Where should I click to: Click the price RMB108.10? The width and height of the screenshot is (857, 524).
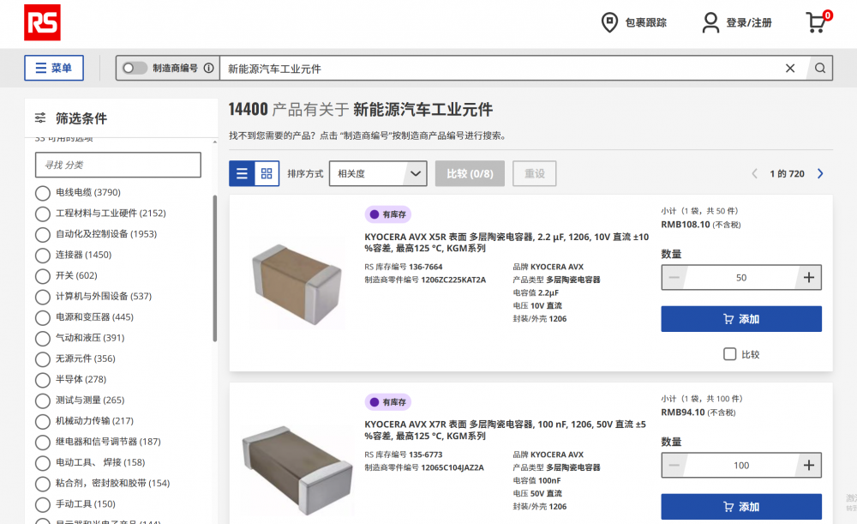pyautogui.click(x=686, y=224)
